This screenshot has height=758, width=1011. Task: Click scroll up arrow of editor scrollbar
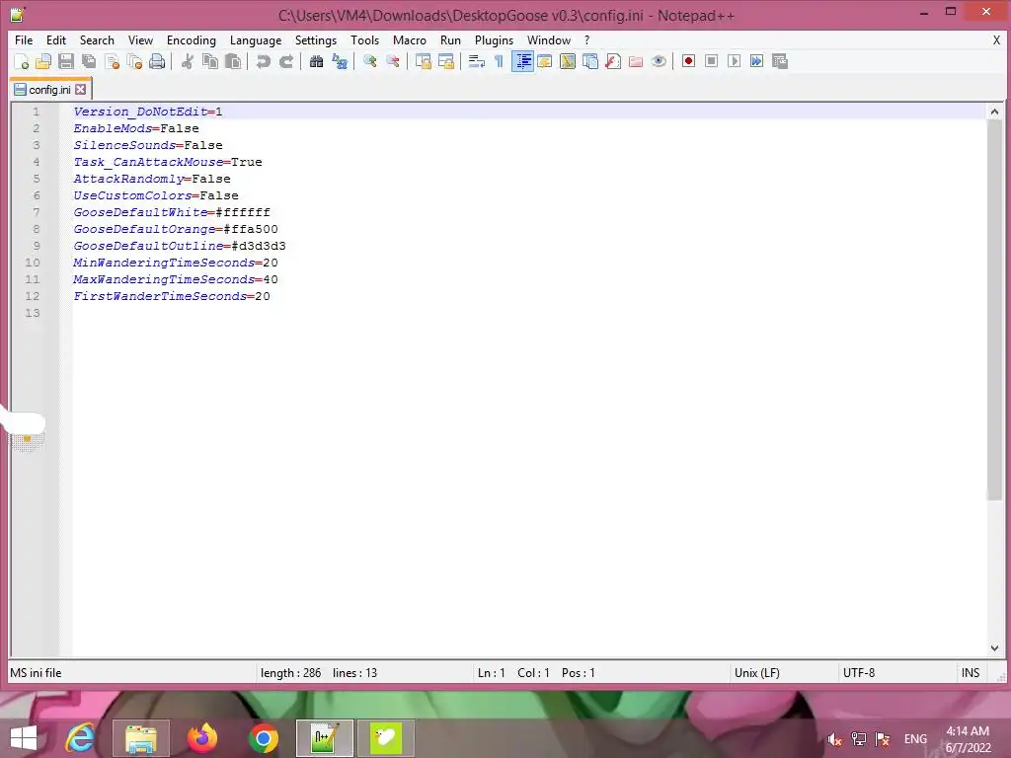[x=994, y=112]
